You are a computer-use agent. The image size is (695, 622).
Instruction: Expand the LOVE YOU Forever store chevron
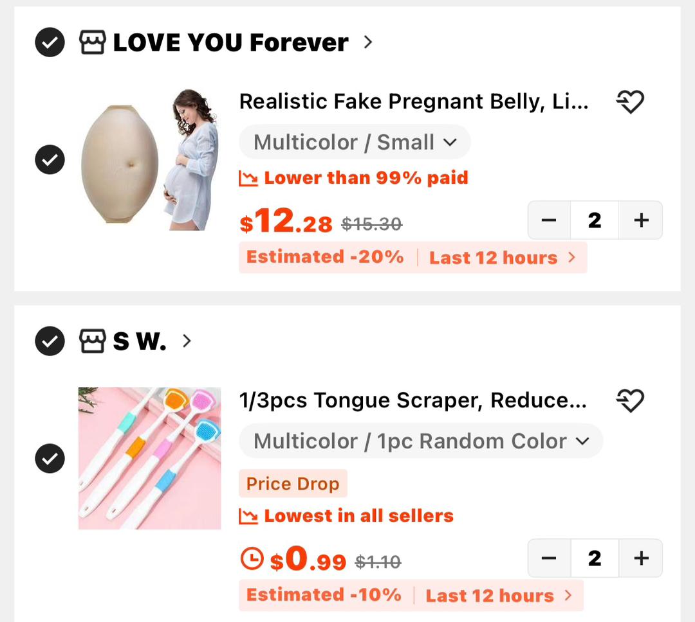click(x=367, y=42)
